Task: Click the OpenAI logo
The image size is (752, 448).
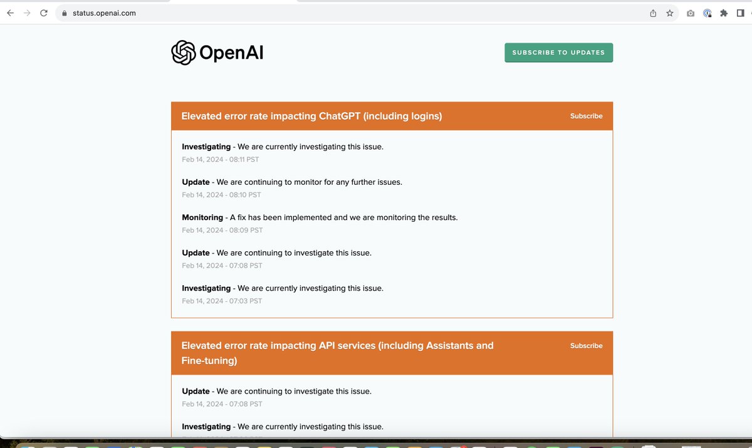Action: click(217, 53)
